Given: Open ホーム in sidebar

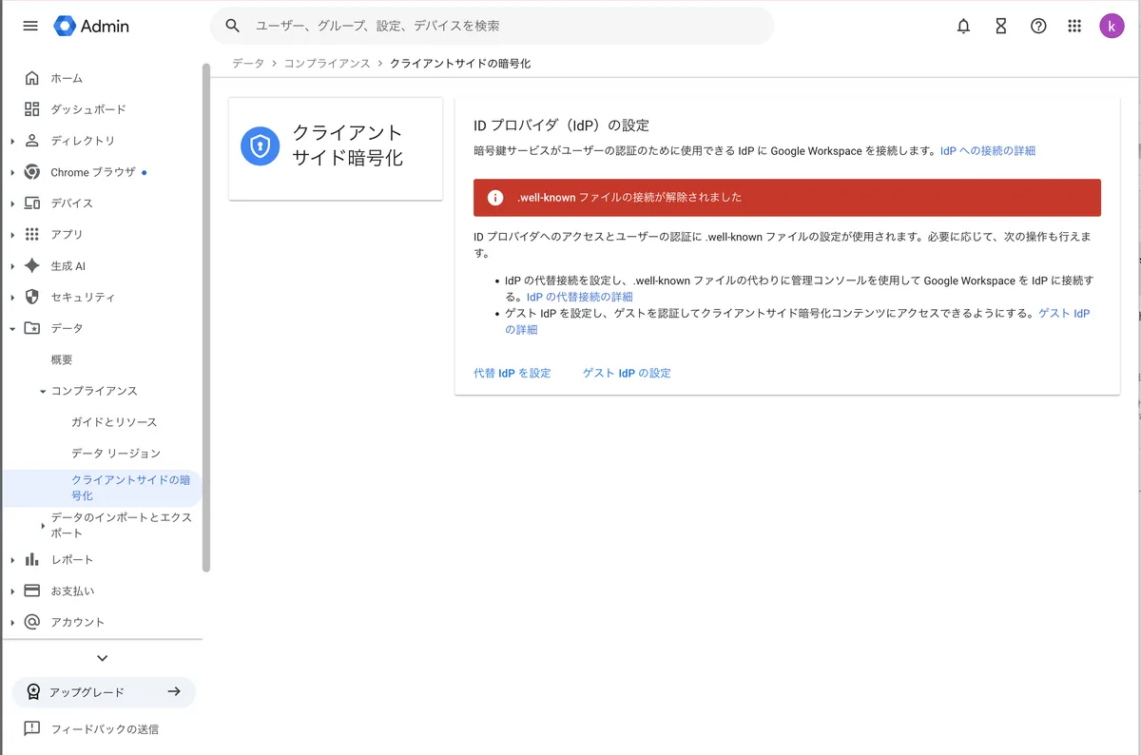Looking at the screenshot, I should point(67,78).
